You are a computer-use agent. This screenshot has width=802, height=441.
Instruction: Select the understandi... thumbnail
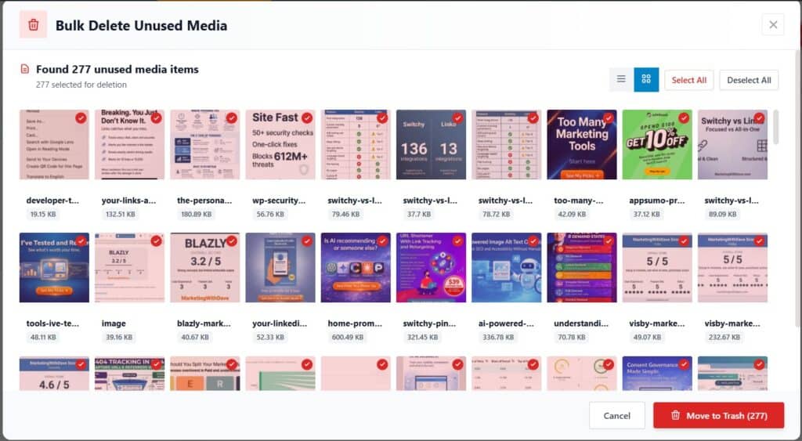click(x=582, y=268)
